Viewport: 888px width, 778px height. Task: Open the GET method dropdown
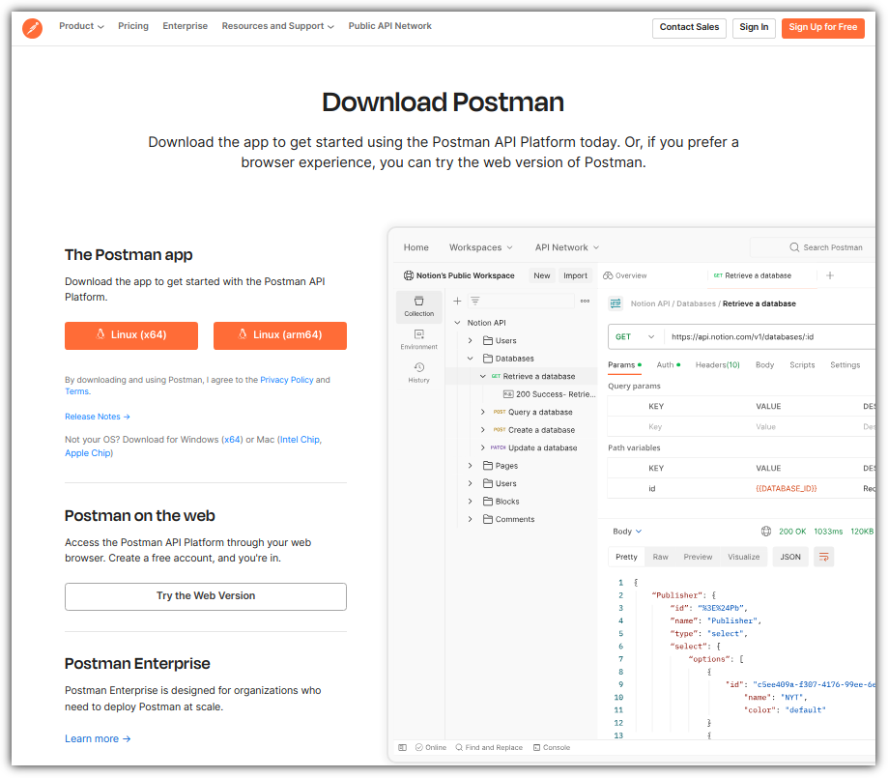(x=635, y=336)
